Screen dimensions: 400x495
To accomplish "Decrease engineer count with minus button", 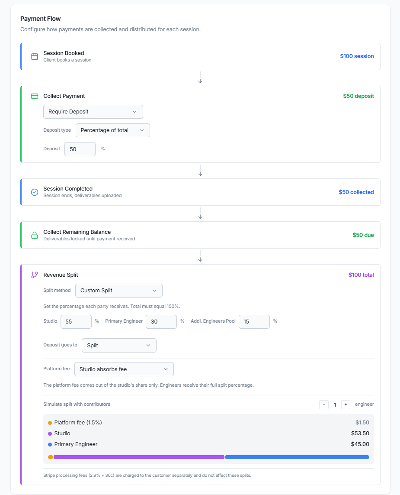I will pos(324,404).
